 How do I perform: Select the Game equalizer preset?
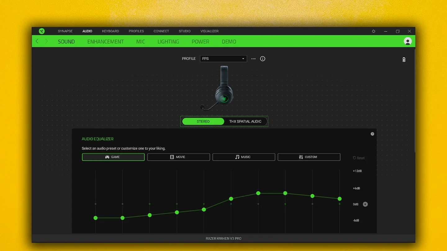(x=113, y=157)
